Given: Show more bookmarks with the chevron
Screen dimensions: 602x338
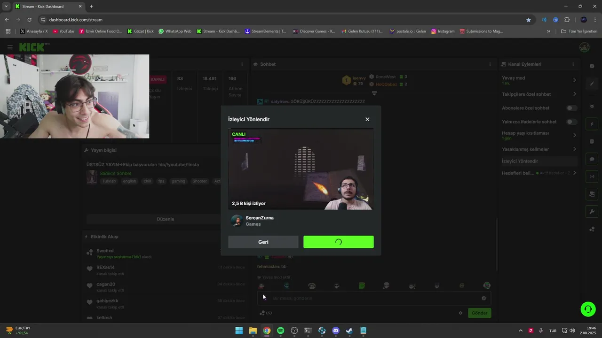Looking at the screenshot, I should pos(548,31).
